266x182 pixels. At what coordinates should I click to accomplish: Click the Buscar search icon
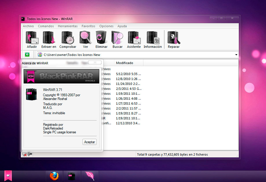tap(117, 38)
